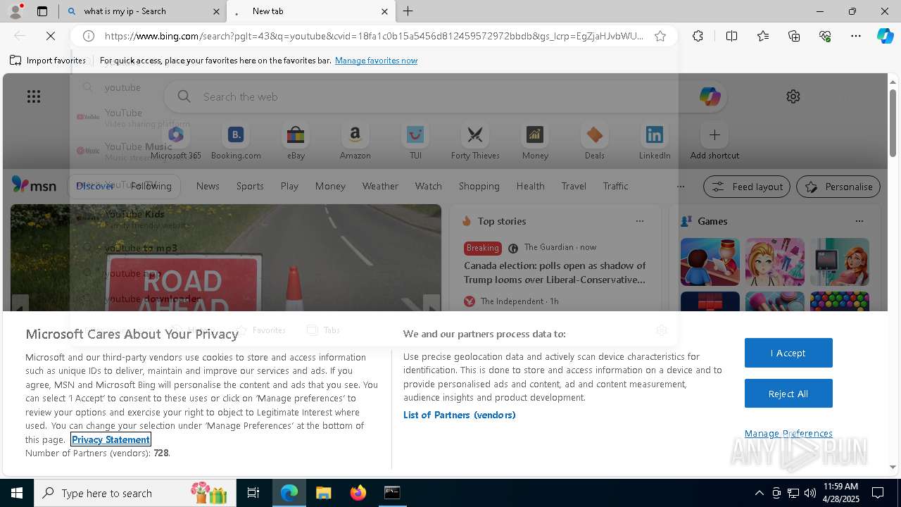Add a new shortcut tile

tap(714, 142)
